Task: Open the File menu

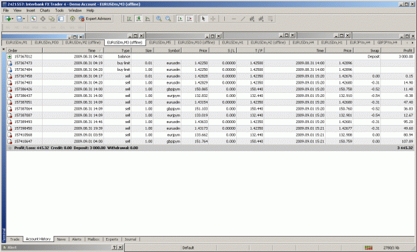Action: tap(6, 11)
